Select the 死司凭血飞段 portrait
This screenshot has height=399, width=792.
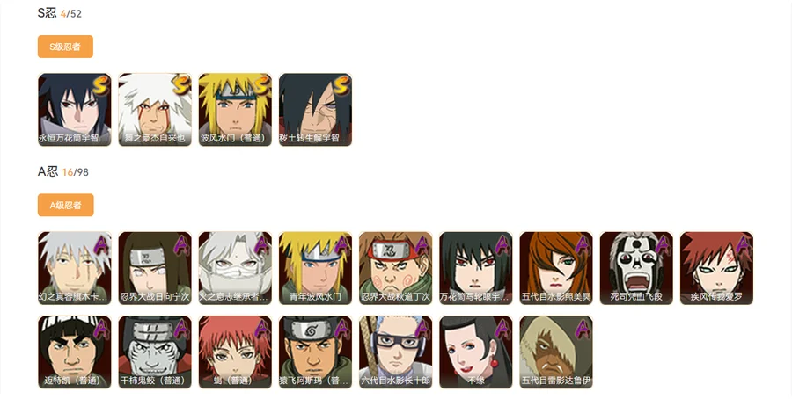click(637, 268)
